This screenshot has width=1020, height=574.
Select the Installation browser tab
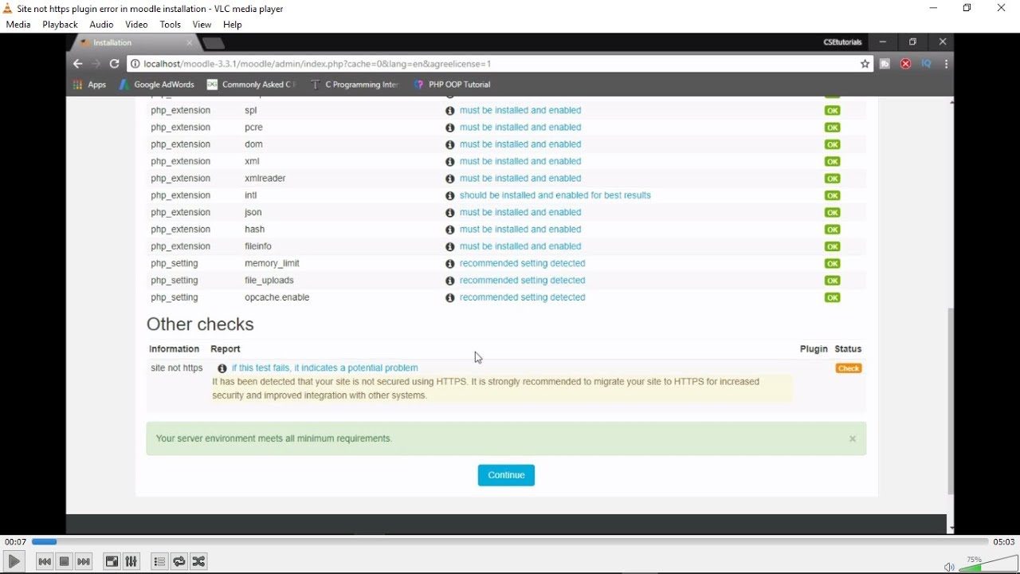[134, 43]
